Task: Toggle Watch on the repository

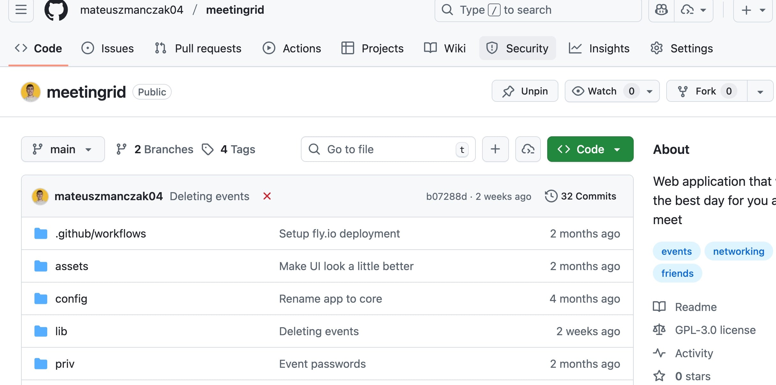Action: pyautogui.click(x=595, y=91)
